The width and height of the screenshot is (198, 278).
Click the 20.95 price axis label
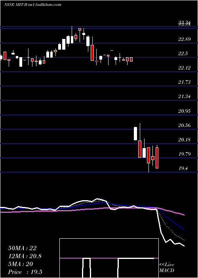pos(185,111)
